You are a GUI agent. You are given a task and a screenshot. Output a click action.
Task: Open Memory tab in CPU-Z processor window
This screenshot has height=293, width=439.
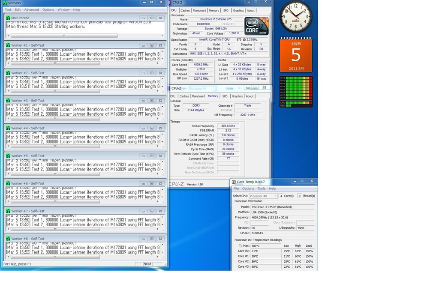pyautogui.click(x=214, y=11)
